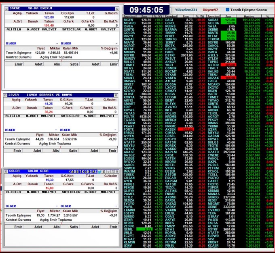275x253 pixels.
Task: Click the +9,95 change value in SARAE window
Action: 114,53
